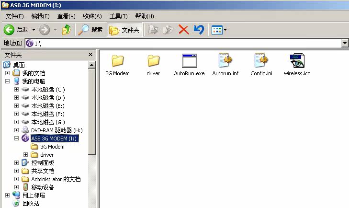Click the red Delete toolbar icon

[183, 30]
